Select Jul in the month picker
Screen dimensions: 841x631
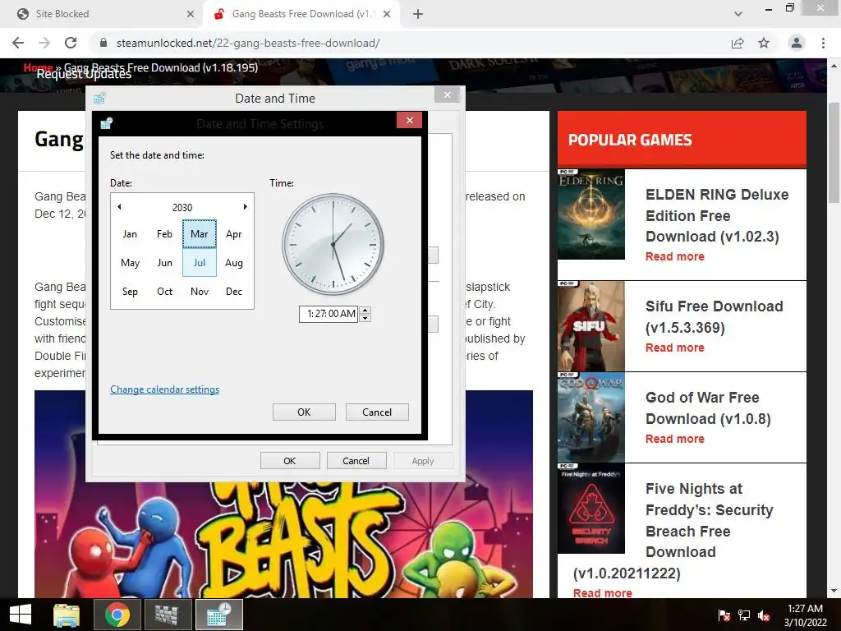click(x=199, y=262)
